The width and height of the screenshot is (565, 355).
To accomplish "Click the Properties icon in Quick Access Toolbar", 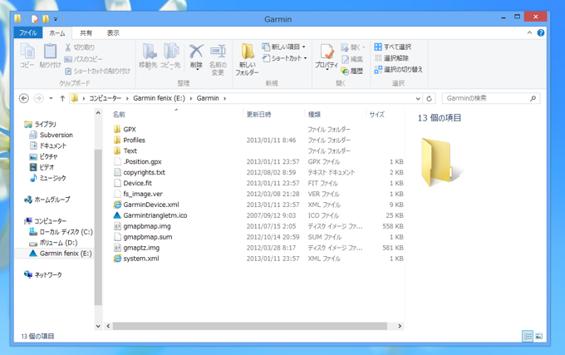I will coord(35,19).
